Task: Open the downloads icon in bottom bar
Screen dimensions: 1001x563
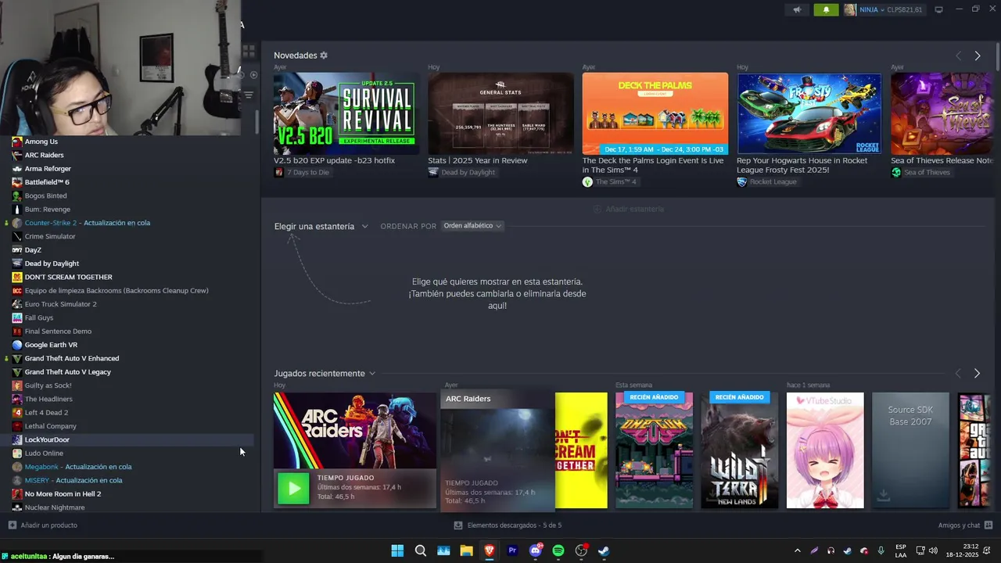Action: coord(458,525)
